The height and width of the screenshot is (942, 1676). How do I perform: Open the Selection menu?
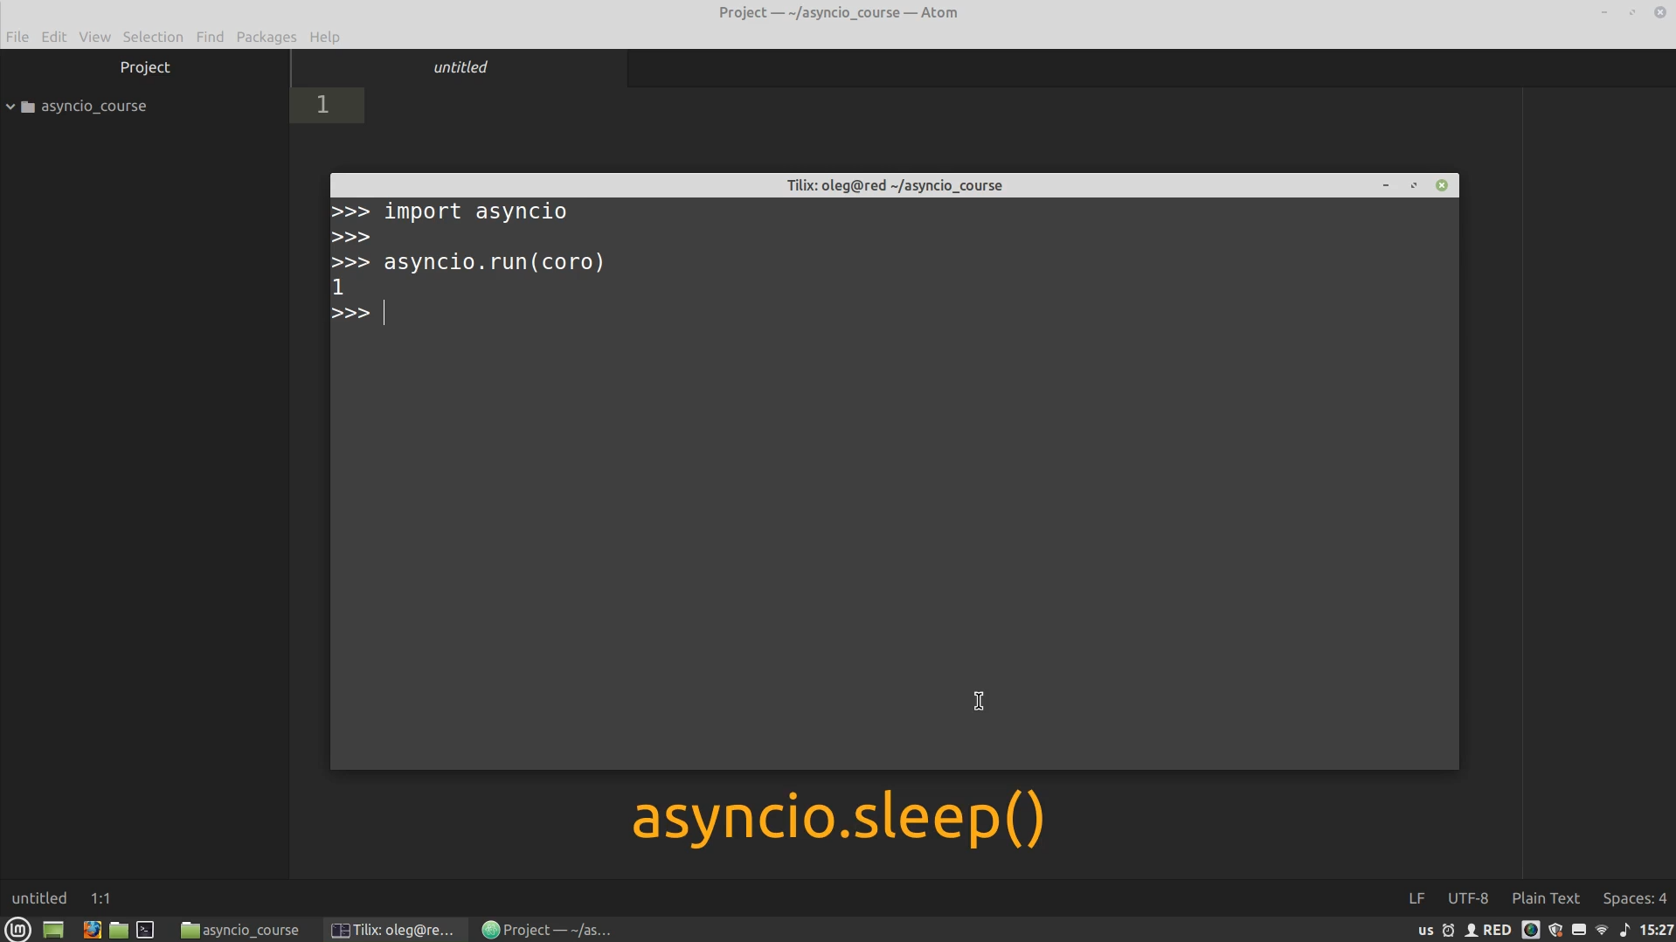[153, 37]
